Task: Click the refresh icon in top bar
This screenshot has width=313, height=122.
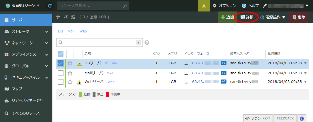Action: click(x=50, y=5)
